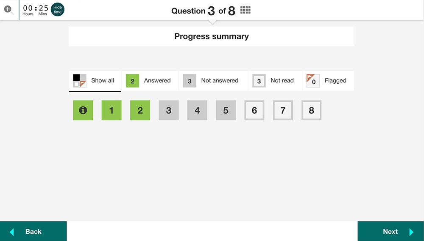The image size is (424, 241).
Task: Filter by Answered questions
Action: pos(150,81)
